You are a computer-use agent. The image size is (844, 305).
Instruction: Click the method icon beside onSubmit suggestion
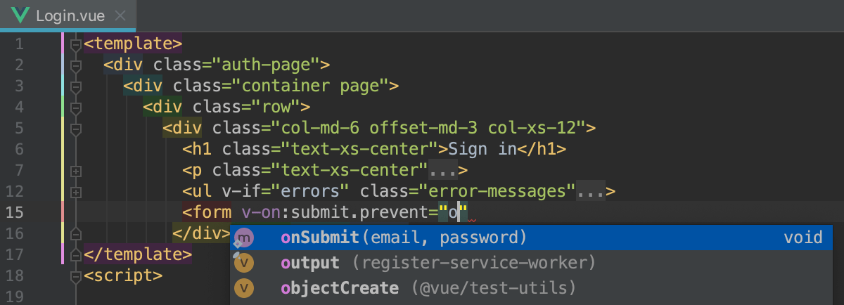[243, 238]
